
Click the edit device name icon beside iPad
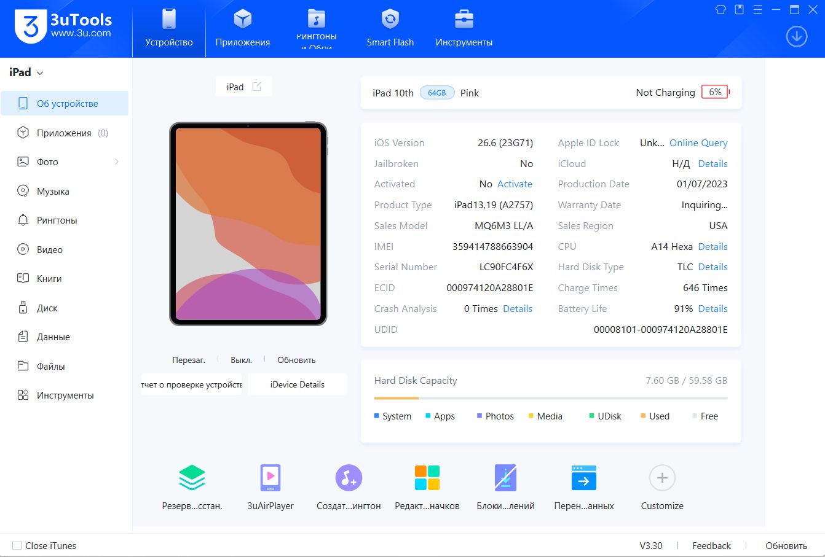coord(257,87)
